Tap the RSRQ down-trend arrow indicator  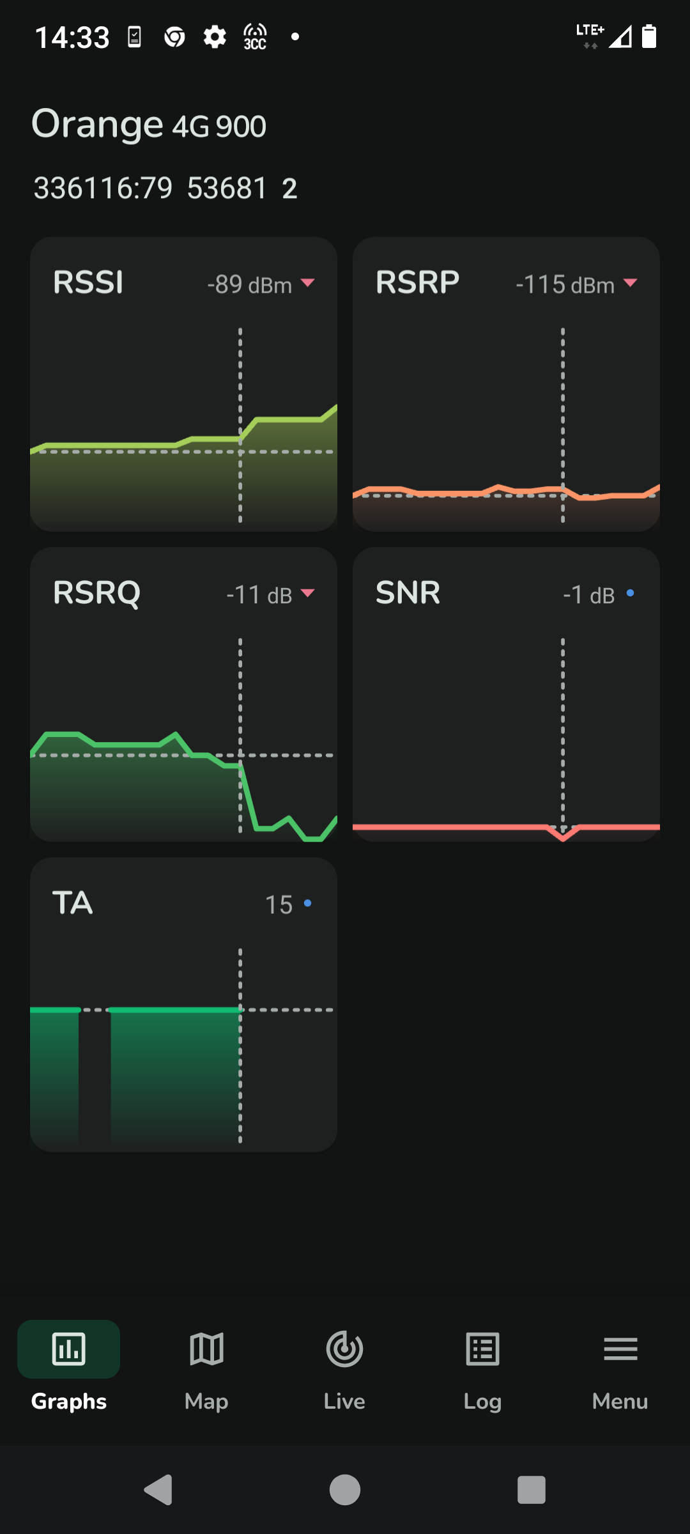tap(308, 593)
